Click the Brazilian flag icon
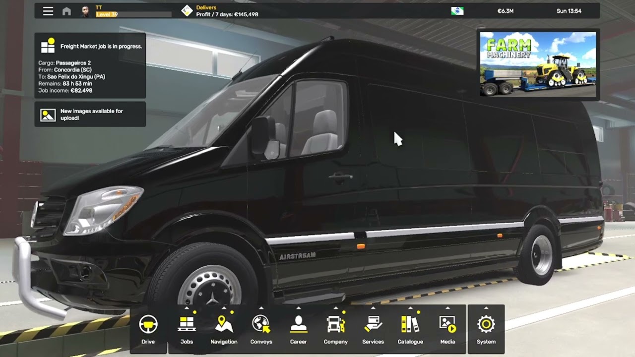The width and height of the screenshot is (635, 357). [457, 11]
